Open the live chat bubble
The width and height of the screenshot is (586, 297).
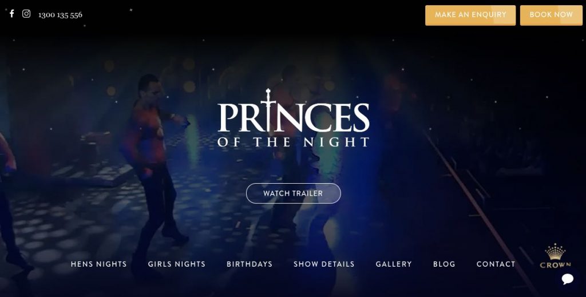tap(567, 278)
